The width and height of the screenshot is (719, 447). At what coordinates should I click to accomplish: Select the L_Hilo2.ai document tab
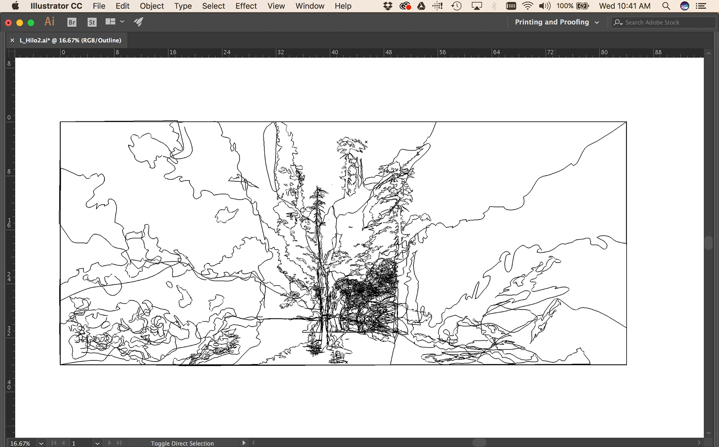click(x=70, y=40)
